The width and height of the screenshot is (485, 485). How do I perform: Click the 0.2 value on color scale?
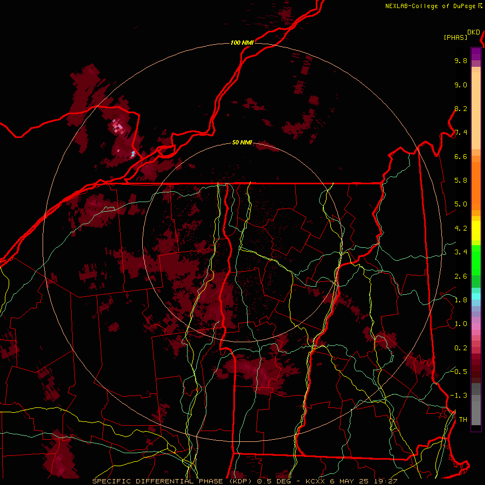[461, 348]
